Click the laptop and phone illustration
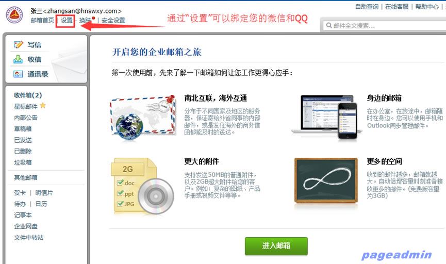This screenshot has height=264, width=446. pyautogui.click(x=326, y=117)
